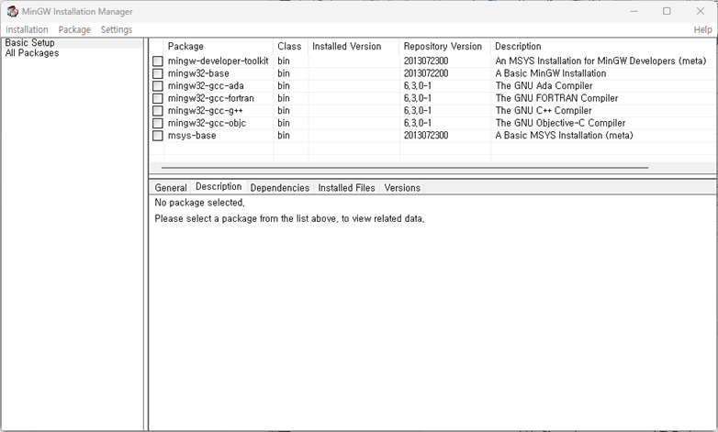Viewport: 718px width, 432px height.
Task: Switch to the Description tab
Action: [219, 187]
